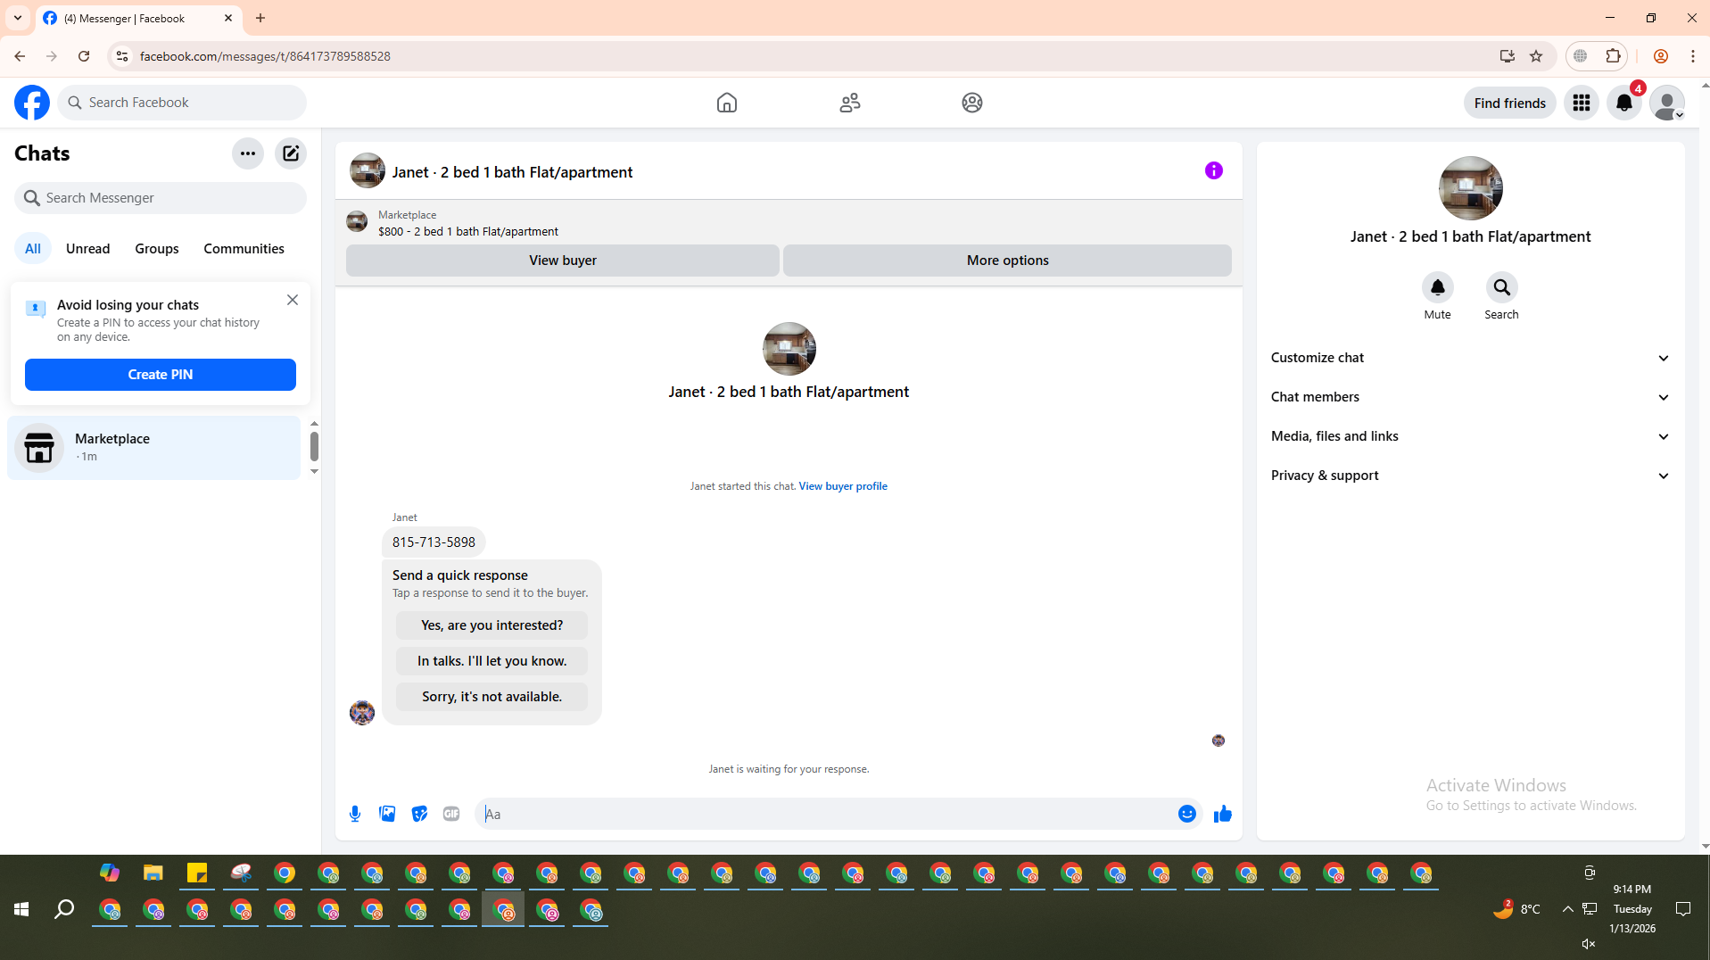This screenshot has height=960, width=1710.
Task: Open the Facebook home logo
Action: pyautogui.click(x=32, y=103)
